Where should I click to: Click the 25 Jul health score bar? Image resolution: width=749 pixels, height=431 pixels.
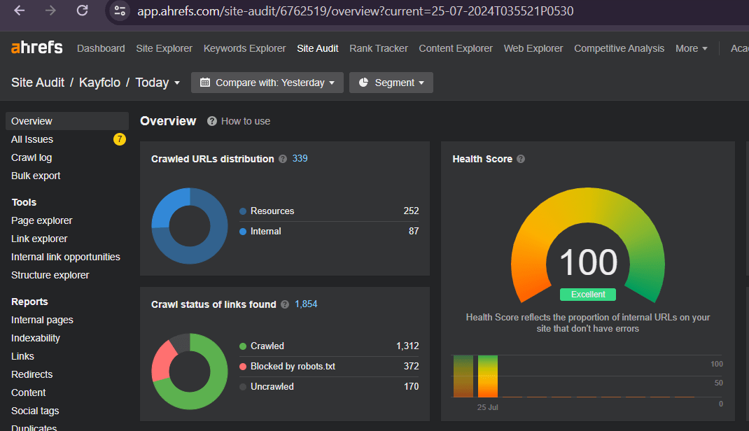pyautogui.click(x=487, y=376)
